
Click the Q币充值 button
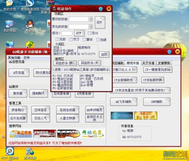19,73
